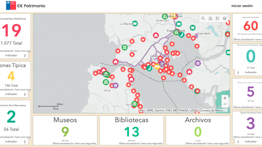Select the library book marker at Los Muermos

tap(135, 23)
